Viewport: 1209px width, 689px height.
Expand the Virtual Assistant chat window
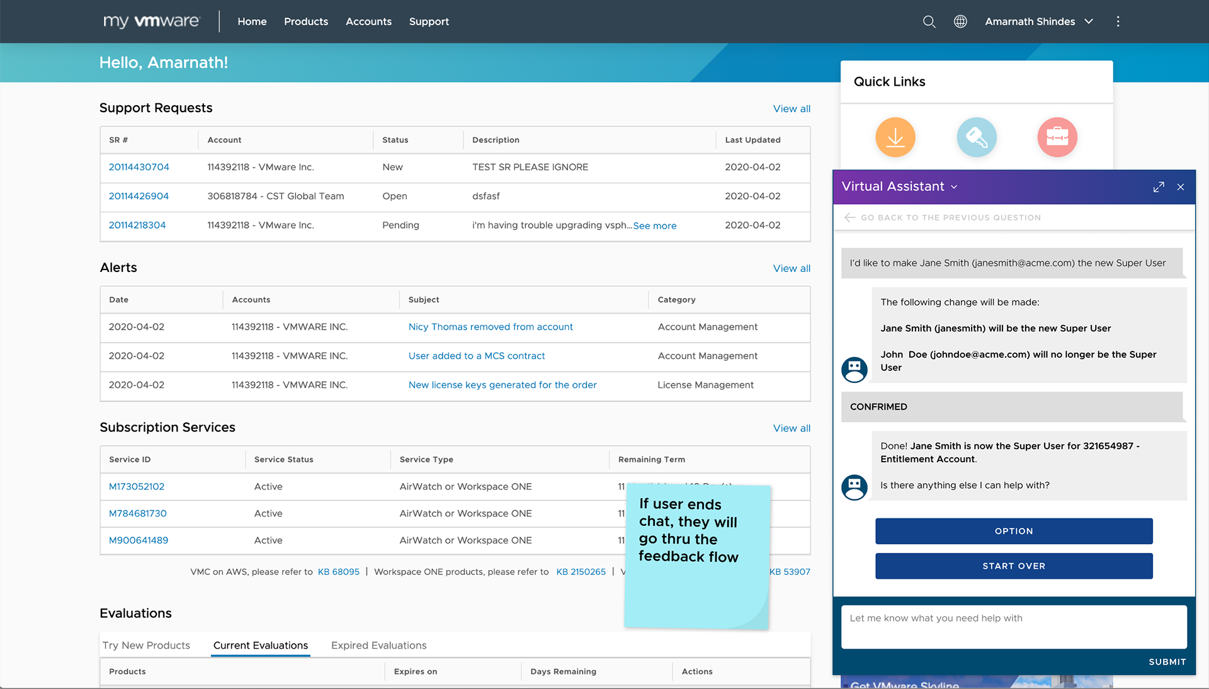1159,187
